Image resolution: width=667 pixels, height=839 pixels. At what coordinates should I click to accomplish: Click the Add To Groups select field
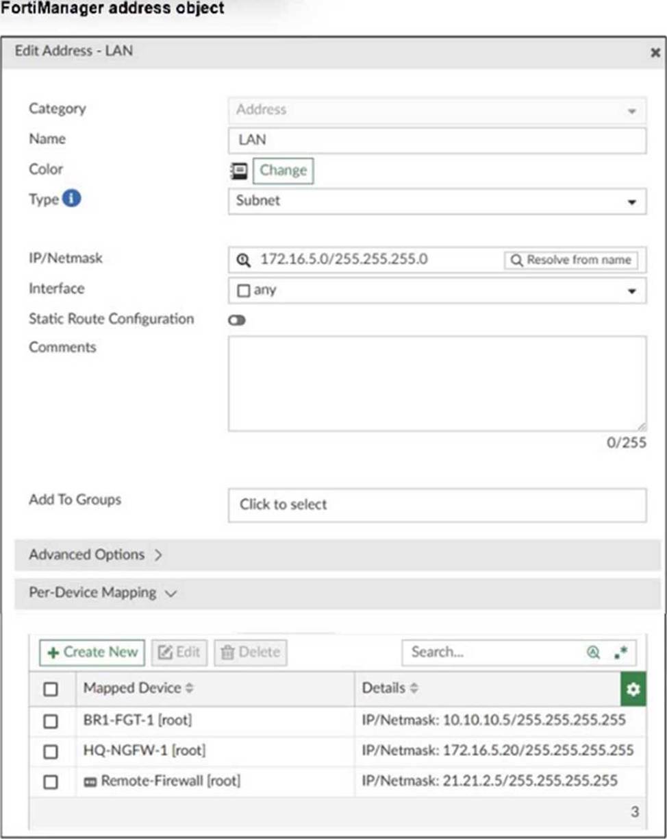437,504
